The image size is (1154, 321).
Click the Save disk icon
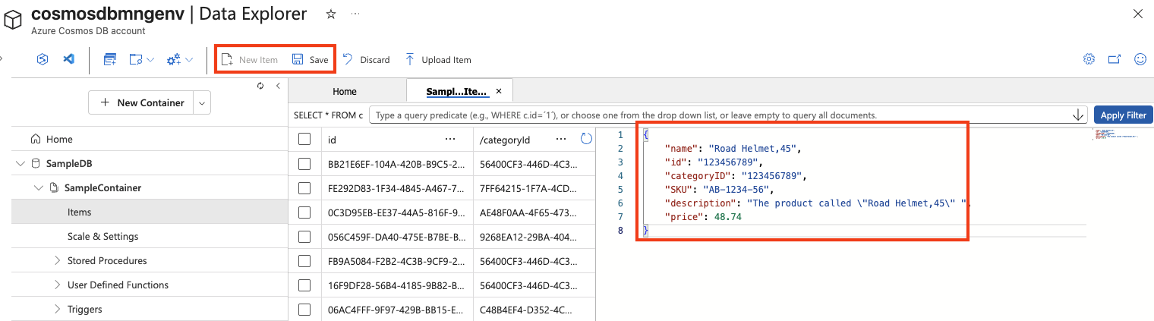pyautogui.click(x=298, y=60)
